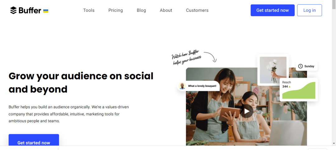
Task: Play the Buffer intro video
Action: (x=247, y=111)
